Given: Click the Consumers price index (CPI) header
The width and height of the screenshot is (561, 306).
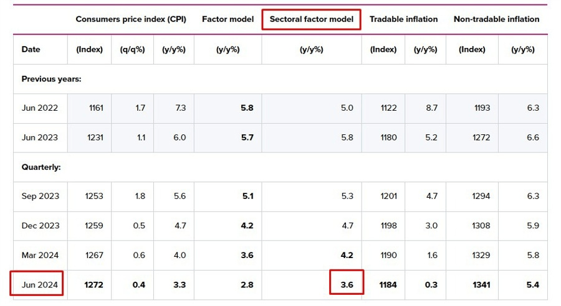Looking at the screenshot, I should click(x=130, y=19).
